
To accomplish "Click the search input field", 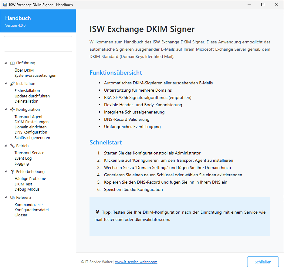I will coord(38,44).
